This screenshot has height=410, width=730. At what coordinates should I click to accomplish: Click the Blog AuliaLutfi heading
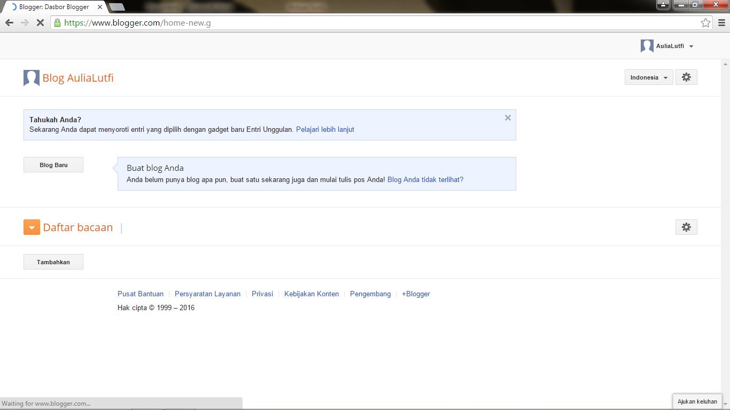78,78
